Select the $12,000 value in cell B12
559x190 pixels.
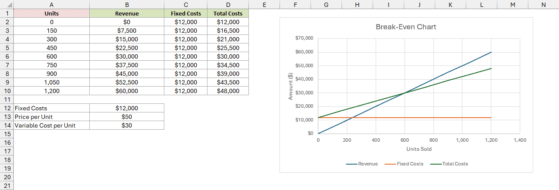pyautogui.click(x=127, y=108)
